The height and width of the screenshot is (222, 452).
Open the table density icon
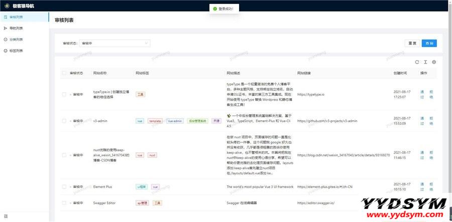[x=425, y=62]
